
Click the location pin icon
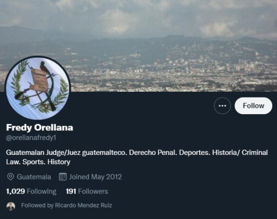coord(10,177)
